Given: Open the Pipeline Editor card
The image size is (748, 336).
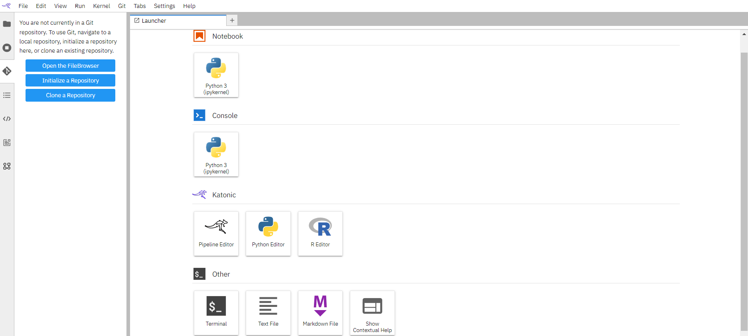Looking at the screenshot, I should 216,234.
